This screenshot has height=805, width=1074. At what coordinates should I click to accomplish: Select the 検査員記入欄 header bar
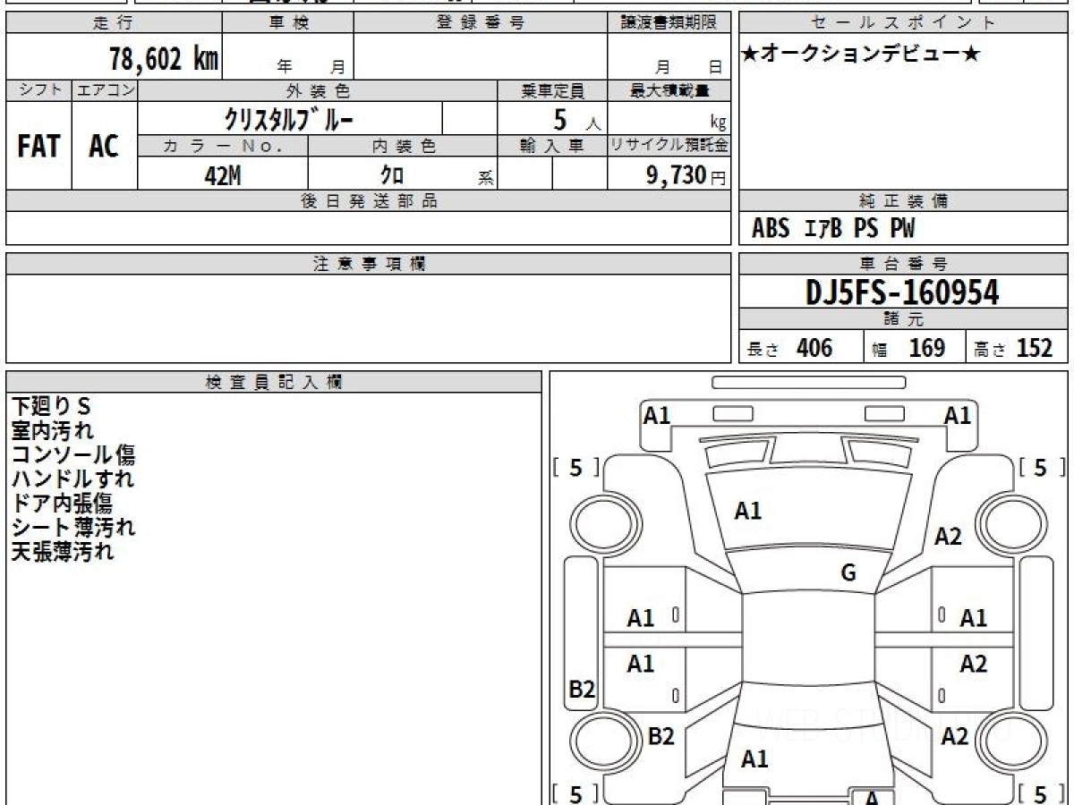[x=274, y=382]
